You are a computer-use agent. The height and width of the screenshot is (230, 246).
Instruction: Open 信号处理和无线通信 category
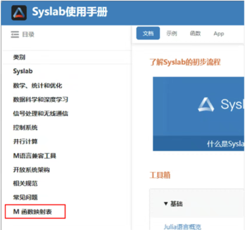click(x=40, y=114)
